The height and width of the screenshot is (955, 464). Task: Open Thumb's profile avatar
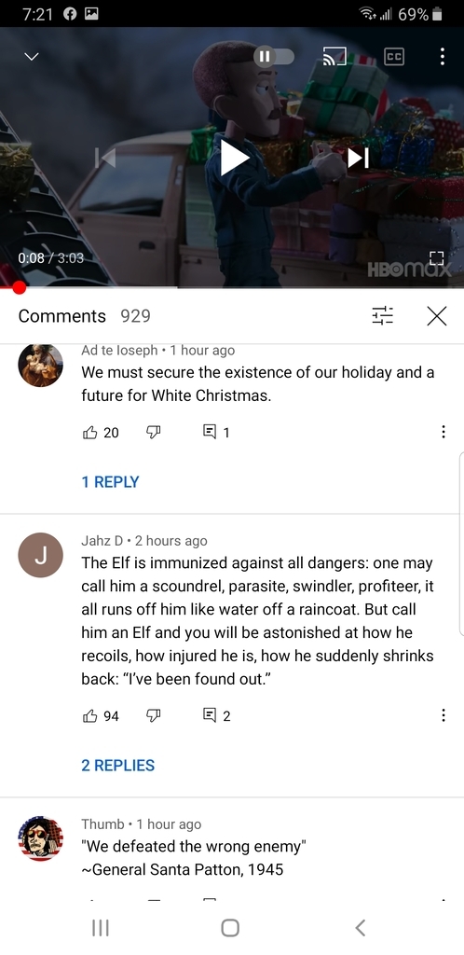coord(41,838)
